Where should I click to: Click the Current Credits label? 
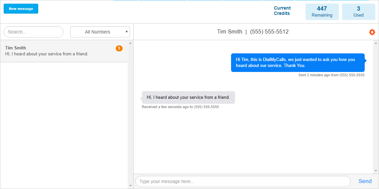282,11
